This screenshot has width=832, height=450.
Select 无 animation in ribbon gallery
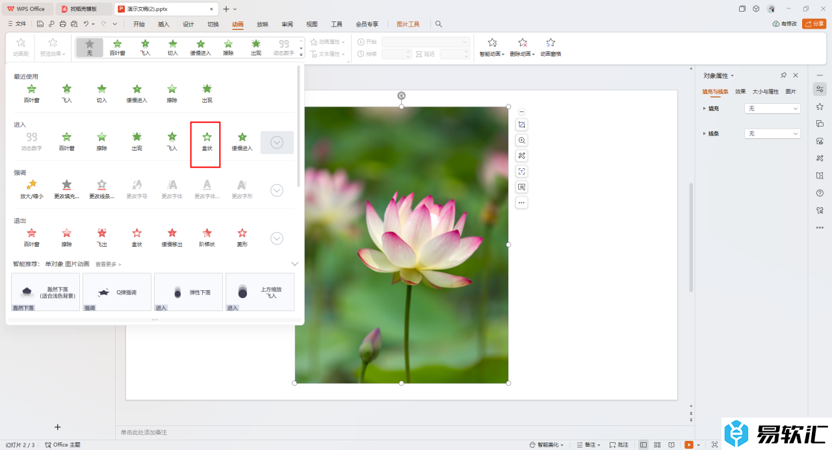point(90,47)
